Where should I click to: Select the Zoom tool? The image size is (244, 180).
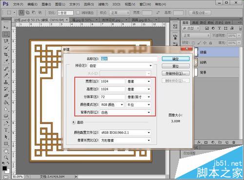click(6, 158)
